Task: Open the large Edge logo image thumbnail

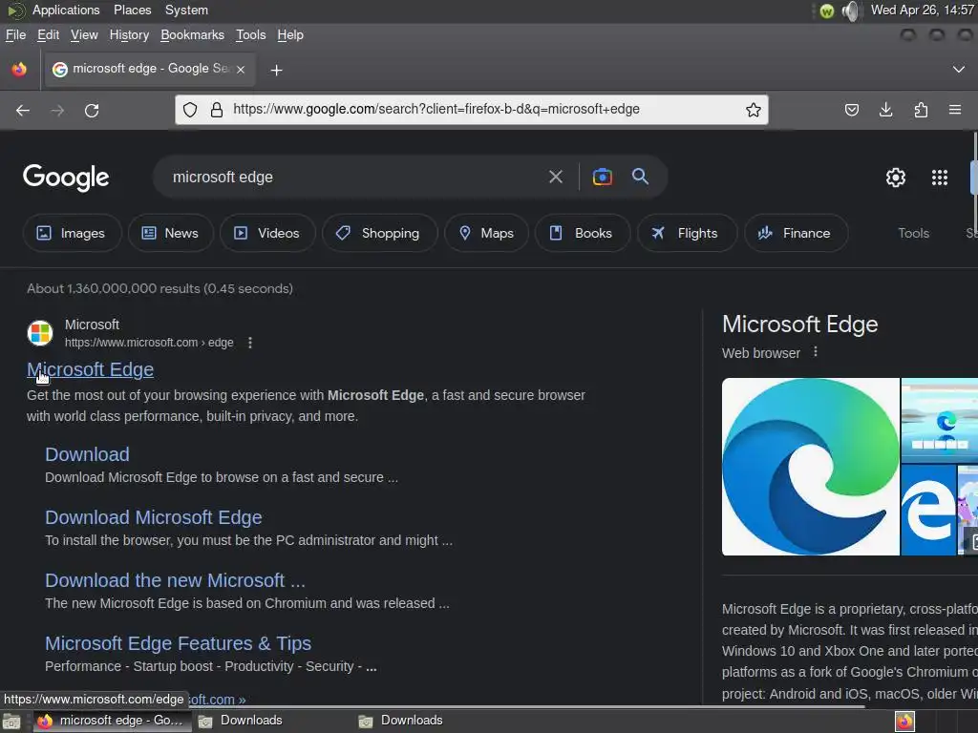Action: (x=810, y=467)
